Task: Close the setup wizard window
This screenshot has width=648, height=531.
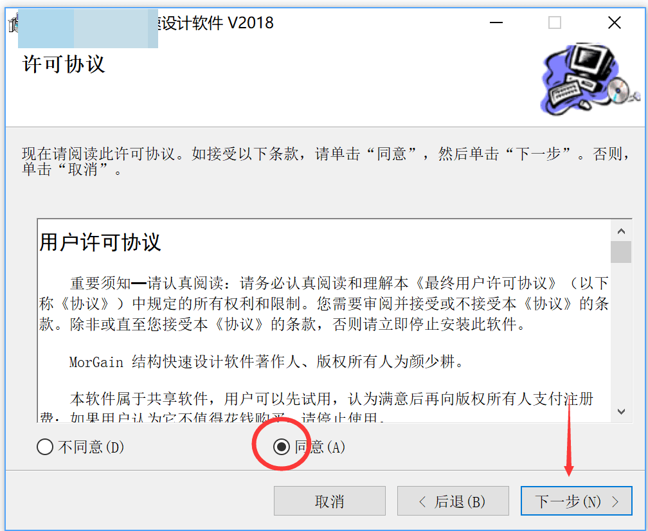Action: click(x=615, y=22)
